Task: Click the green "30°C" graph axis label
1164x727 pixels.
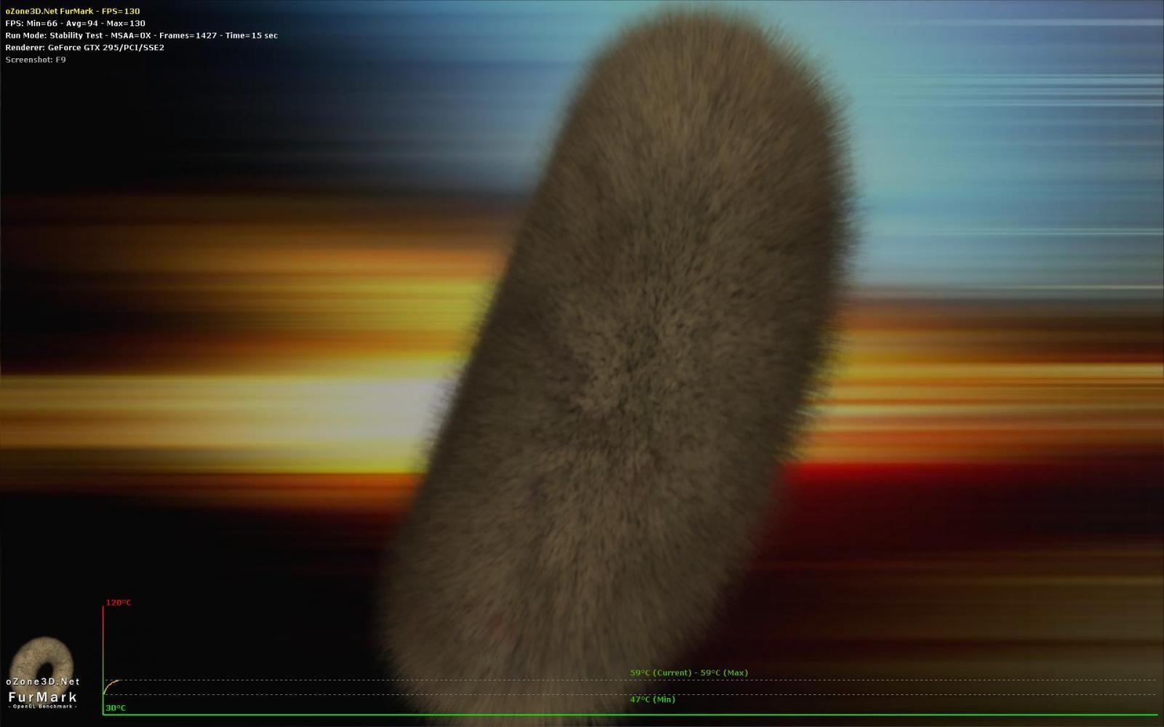Action: pos(116,708)
